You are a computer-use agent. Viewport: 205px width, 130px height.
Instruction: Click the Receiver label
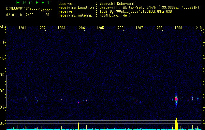[66, 11]
